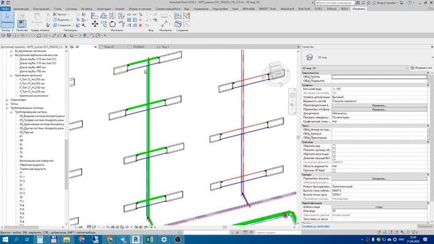Collapse the Крепление настенное tree node
This screenshot has height=244, width=434.
pyautogui.click(x=12, y=75)
